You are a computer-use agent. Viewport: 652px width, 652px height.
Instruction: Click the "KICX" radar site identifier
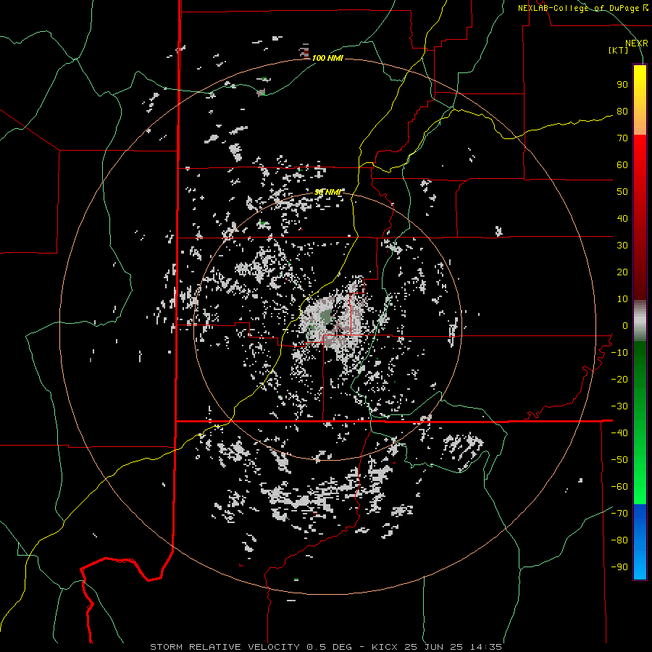(385, 647)
